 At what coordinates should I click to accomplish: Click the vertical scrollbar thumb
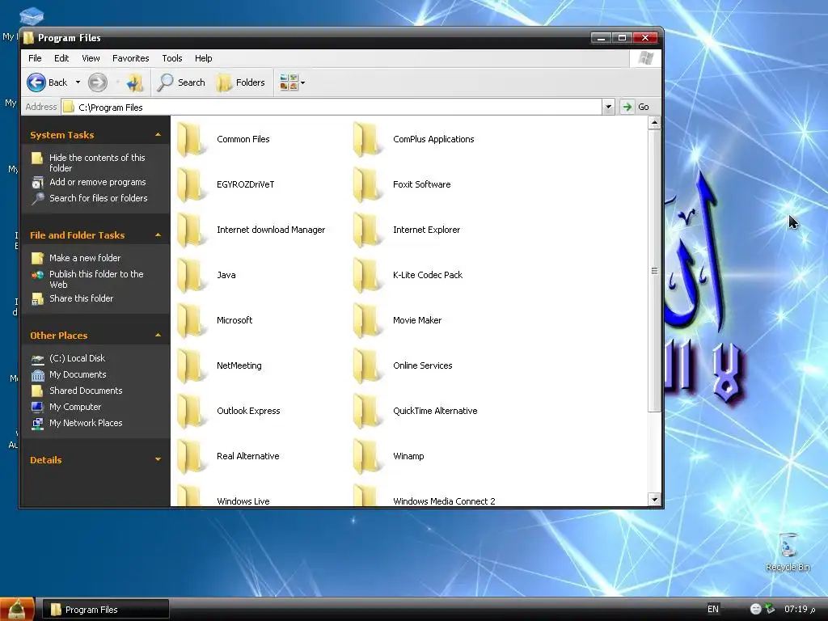[654, 270]
